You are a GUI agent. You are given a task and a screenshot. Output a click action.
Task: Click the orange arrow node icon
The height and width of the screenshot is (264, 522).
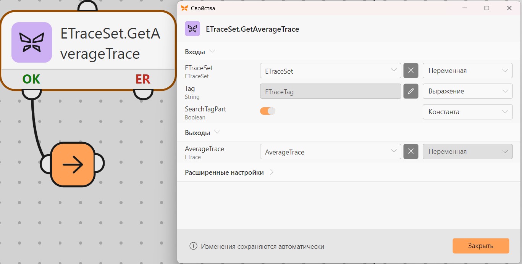point(73,164)
